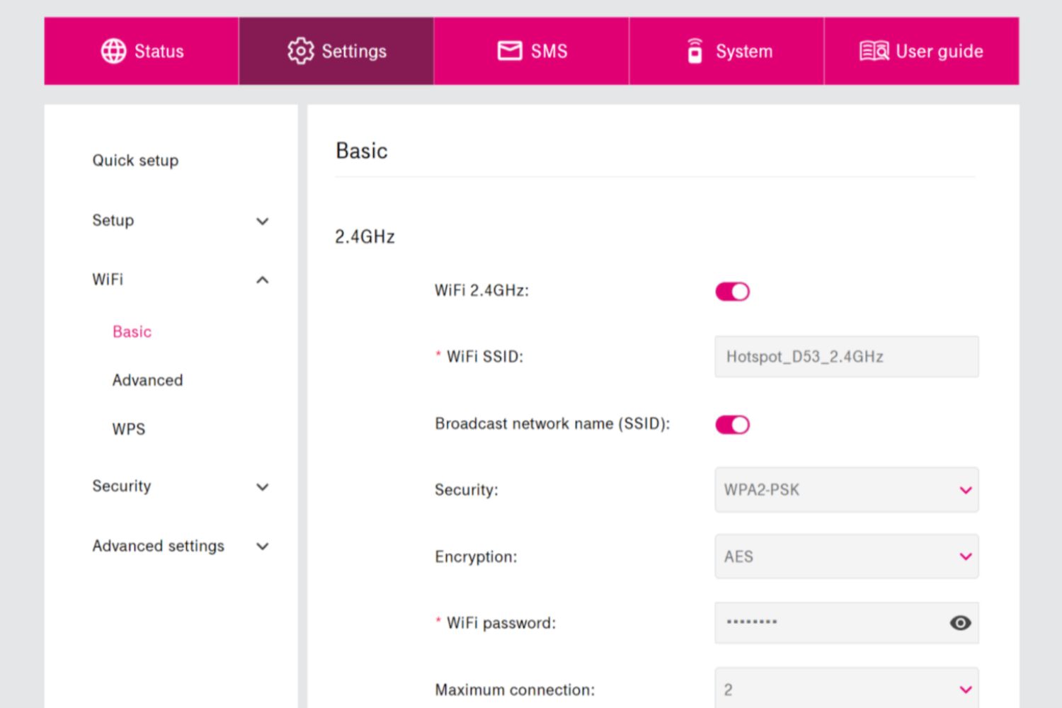This screenshot has height=708, width=1062.
Task: Click the globe icon next to Status
Action: [x=114, y=50]
